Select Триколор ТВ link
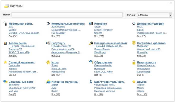This screenshot has width=175, height=102. tap(15, 49)
